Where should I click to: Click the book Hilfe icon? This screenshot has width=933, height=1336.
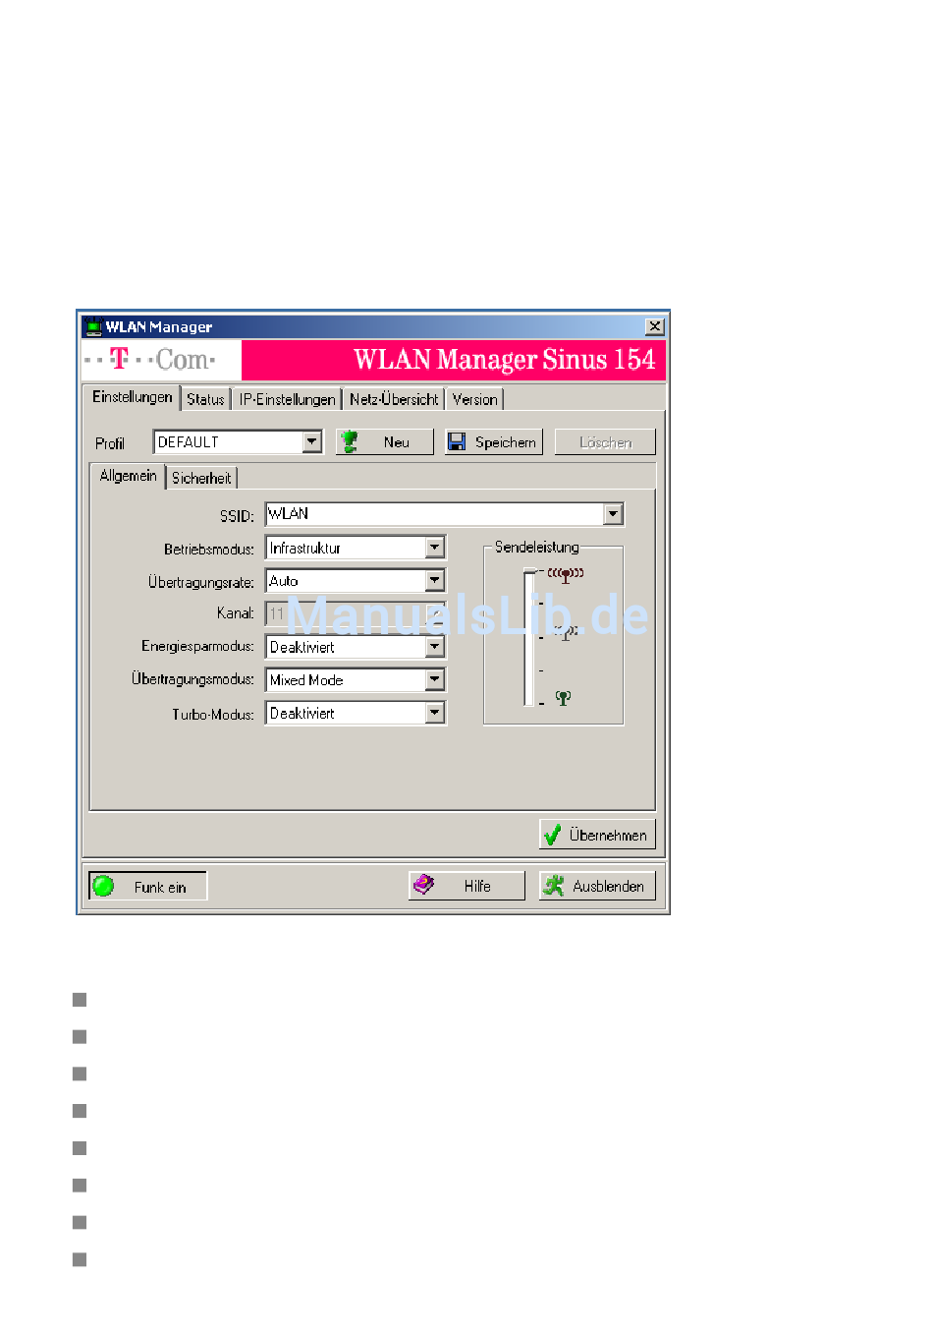[x=423, y=885]
